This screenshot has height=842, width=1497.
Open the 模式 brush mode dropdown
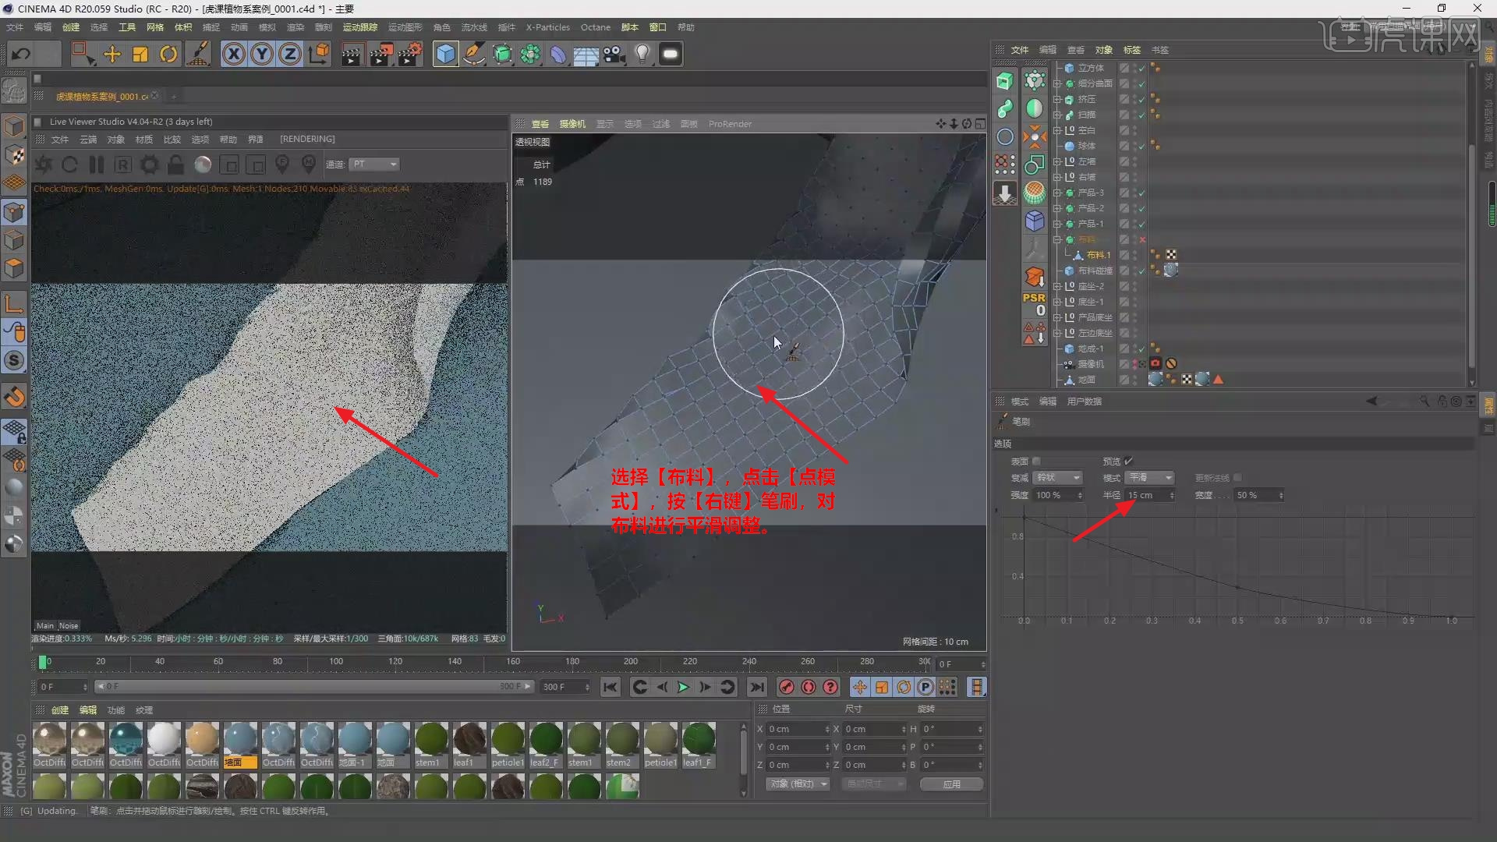point(1150,478)
